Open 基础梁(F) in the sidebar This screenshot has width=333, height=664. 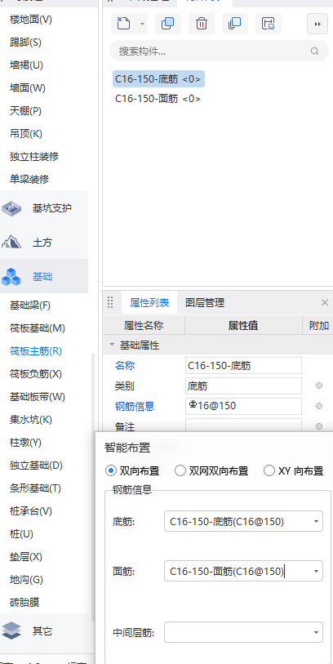pos(30,305)
